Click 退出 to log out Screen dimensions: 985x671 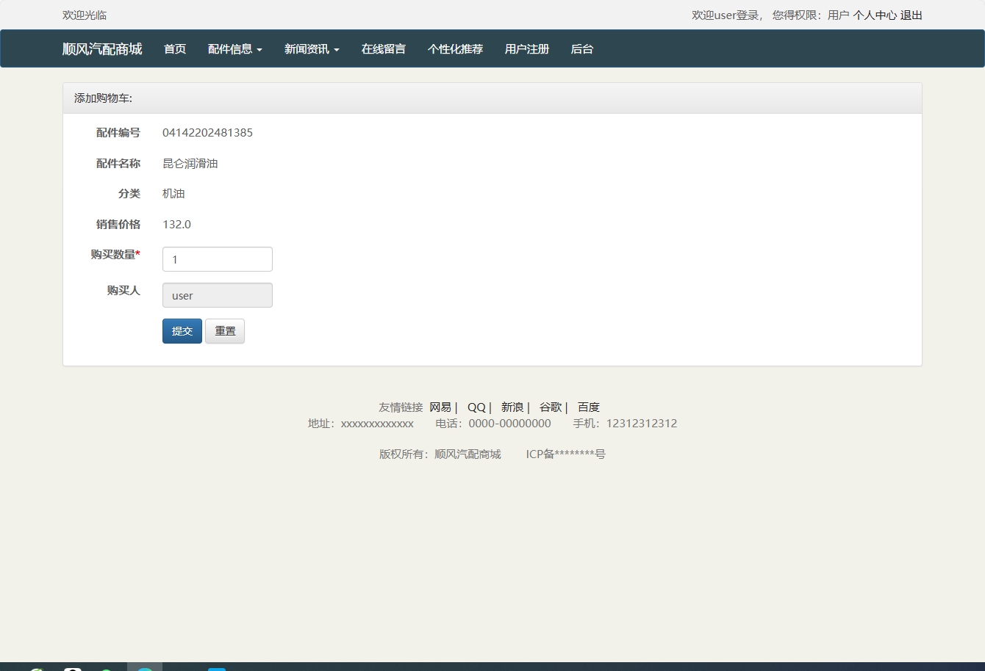[x=911, y=15]
